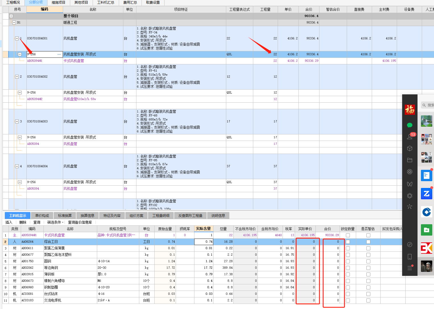
Task: Open WeChat Channels butterfly icon
Action: (410, 184)
